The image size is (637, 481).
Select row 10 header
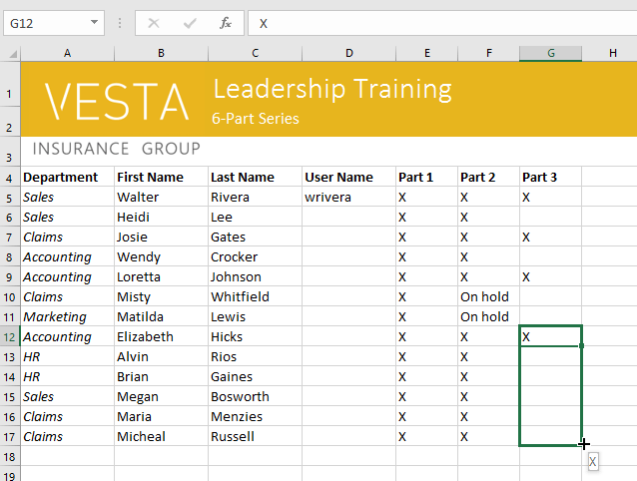click(9, 296)
